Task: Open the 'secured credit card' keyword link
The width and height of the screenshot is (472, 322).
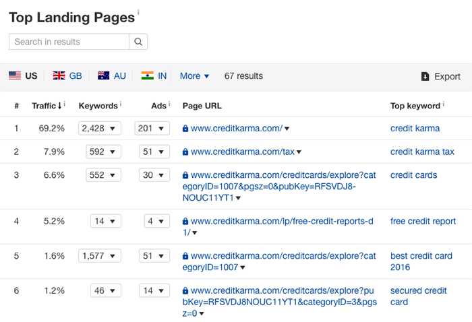Action: coord(419,296)
